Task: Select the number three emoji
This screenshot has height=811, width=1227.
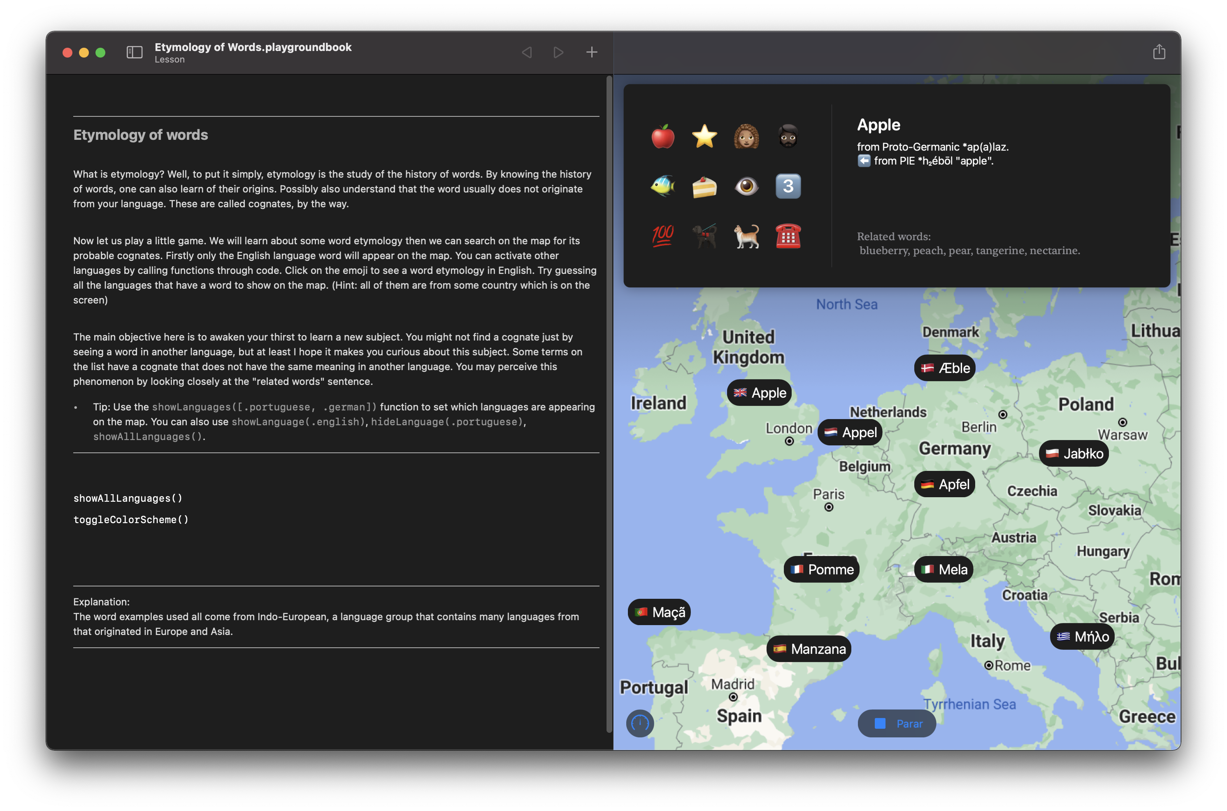Action: coord(788,186)
